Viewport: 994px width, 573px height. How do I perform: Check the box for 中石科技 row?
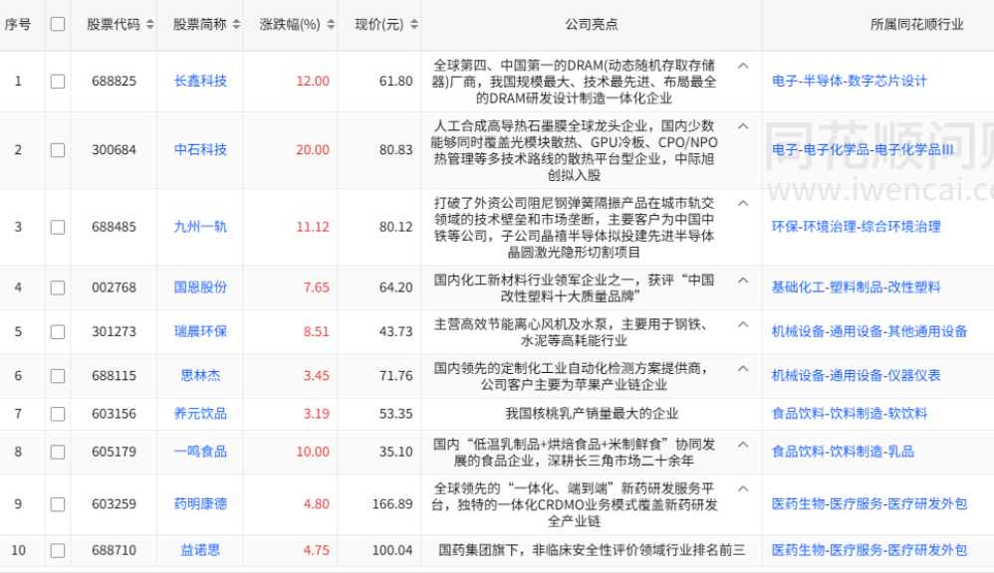58,150
